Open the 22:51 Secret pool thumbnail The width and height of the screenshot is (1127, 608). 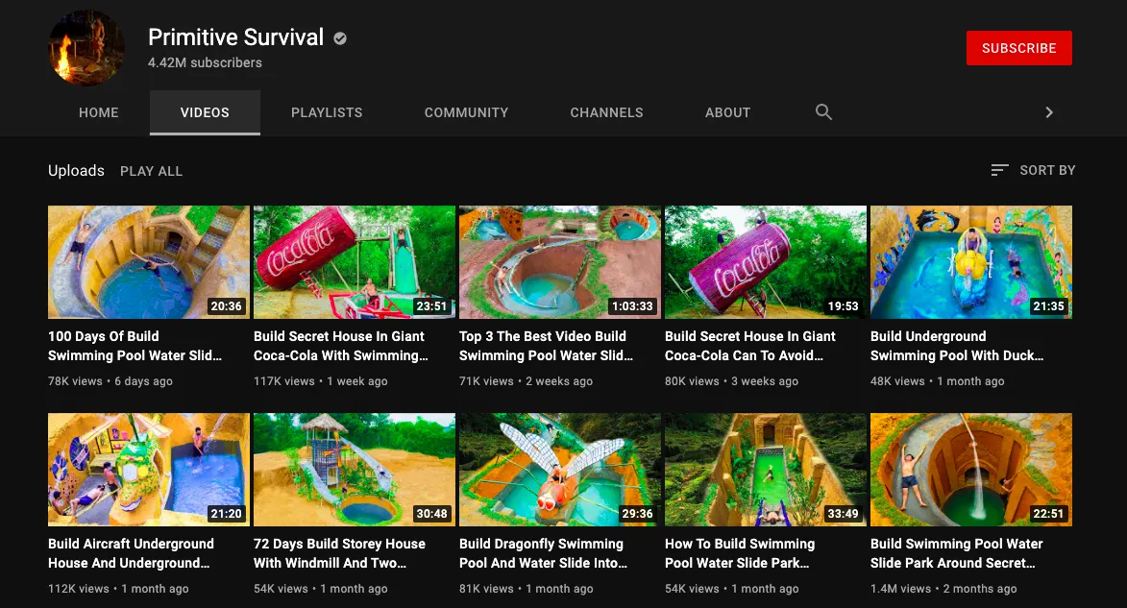point(971,470)
